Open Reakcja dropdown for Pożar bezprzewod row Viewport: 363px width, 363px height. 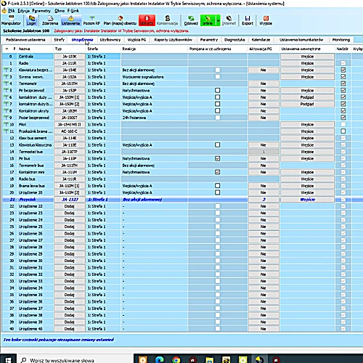155,118
